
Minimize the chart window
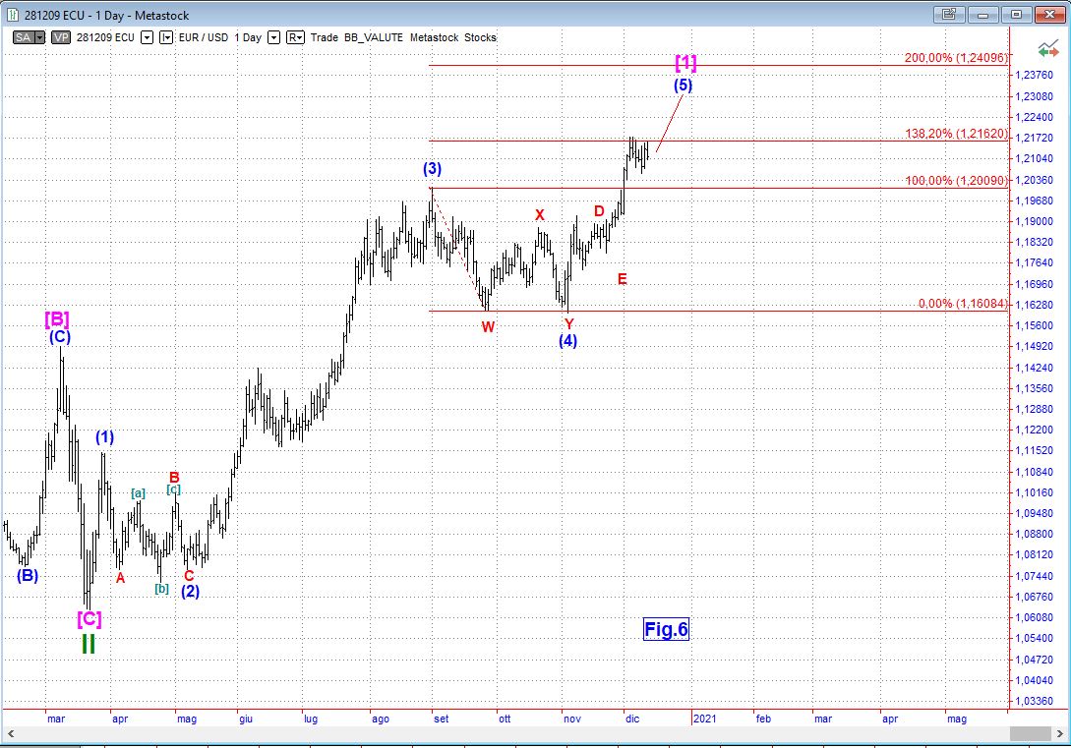[x=985, y=15]
